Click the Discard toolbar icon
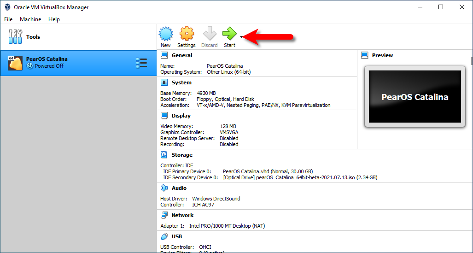The width and height of the screenshot is (473, 253). [210, 34]
